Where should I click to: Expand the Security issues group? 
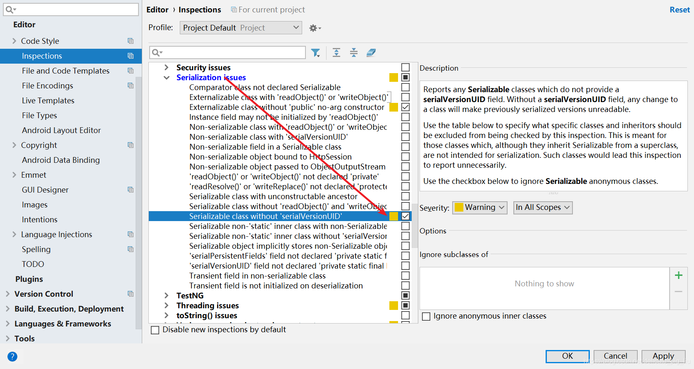coord(166,67)
